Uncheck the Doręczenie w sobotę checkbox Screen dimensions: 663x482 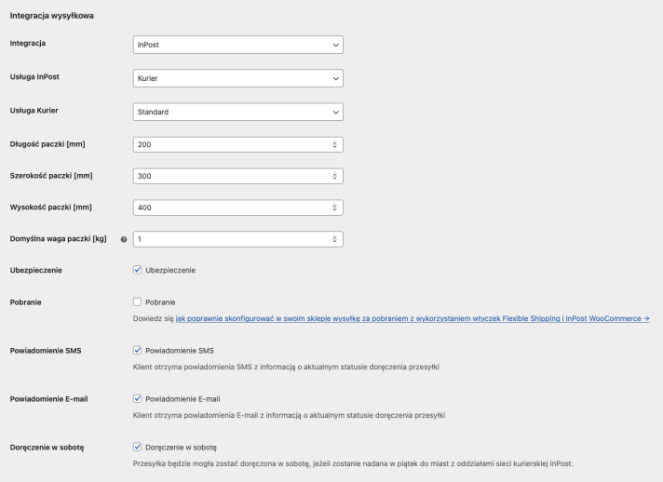(138, 447)
